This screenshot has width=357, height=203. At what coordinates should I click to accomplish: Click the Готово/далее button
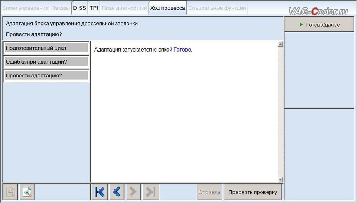[319, 24]
